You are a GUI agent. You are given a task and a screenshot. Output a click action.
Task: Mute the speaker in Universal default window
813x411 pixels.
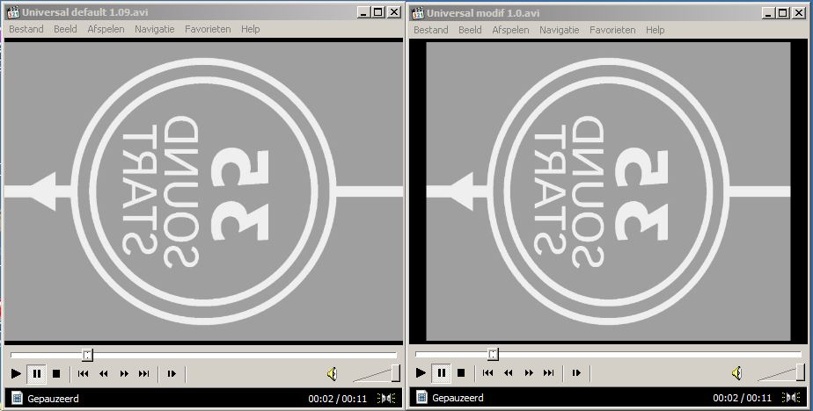click(x=333, y=374)
